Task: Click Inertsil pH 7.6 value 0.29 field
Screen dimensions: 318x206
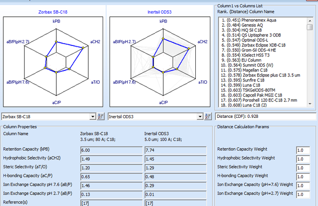Action: [x=175, y=186]
